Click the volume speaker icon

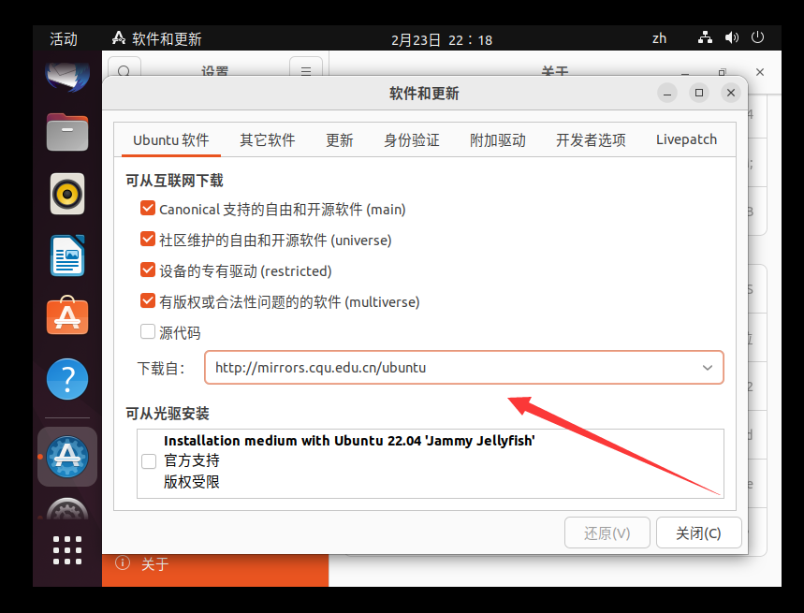pos(732,38)
